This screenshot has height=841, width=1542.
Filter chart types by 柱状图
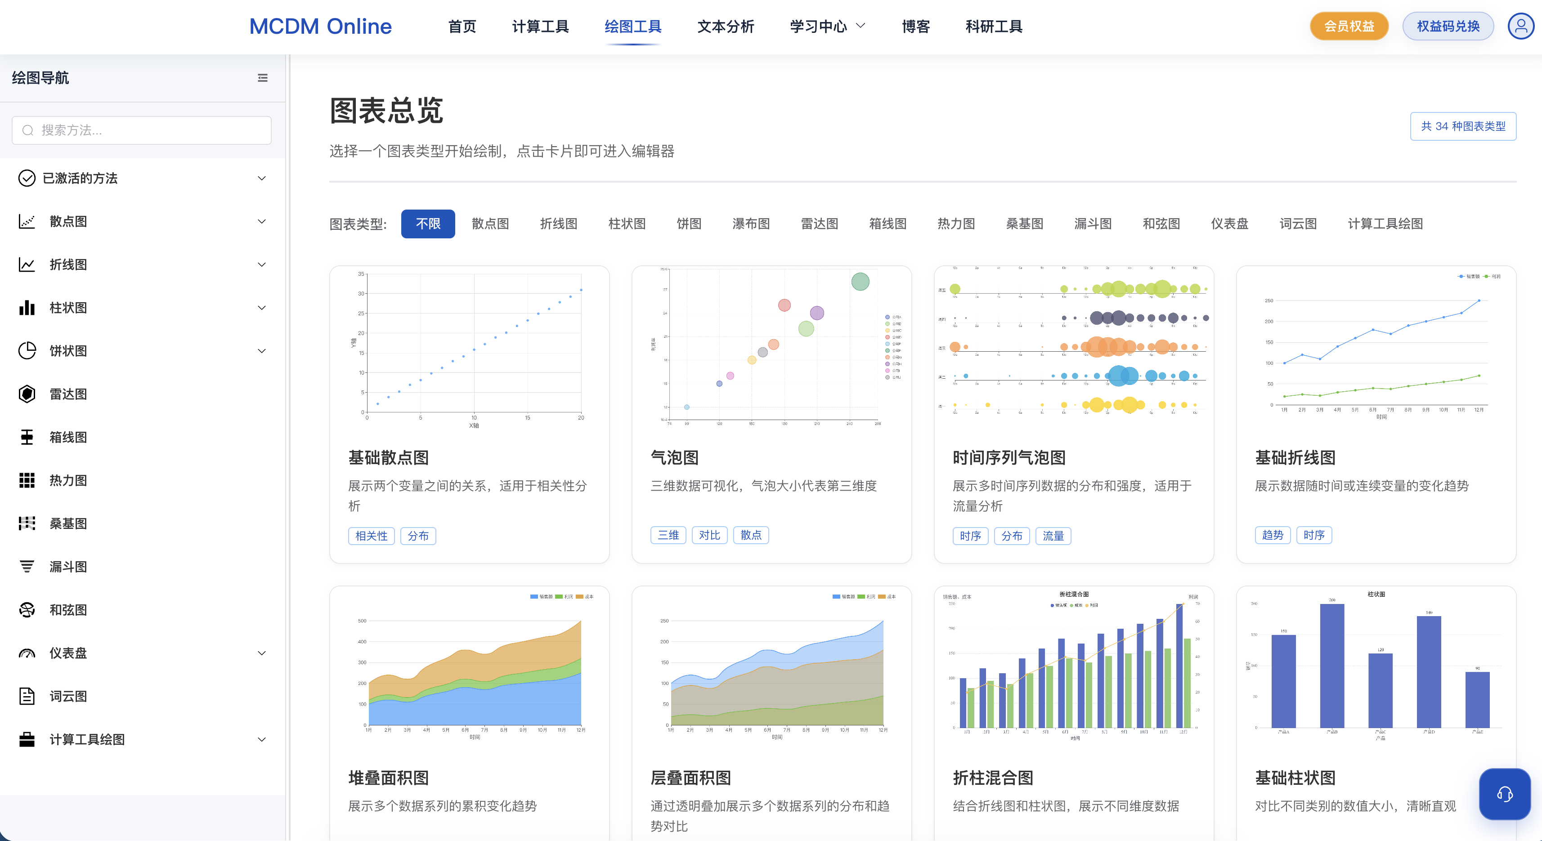[x=627, y=224]
